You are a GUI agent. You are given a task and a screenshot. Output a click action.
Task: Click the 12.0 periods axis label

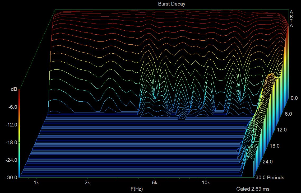click(x=281, y=130)
